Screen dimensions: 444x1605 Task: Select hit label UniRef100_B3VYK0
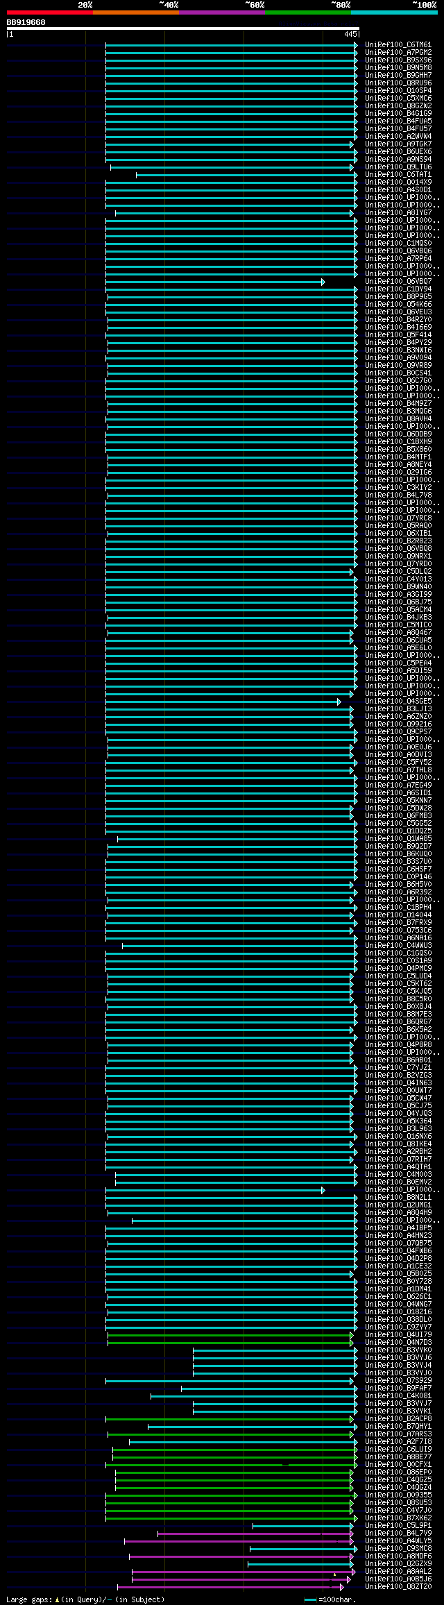398,1350
